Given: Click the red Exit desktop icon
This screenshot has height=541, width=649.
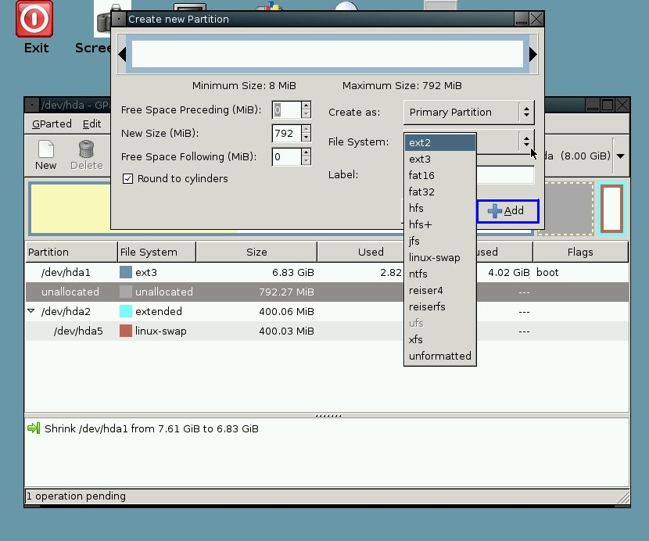Looking at the screenshot, I should tap(34, 19).
